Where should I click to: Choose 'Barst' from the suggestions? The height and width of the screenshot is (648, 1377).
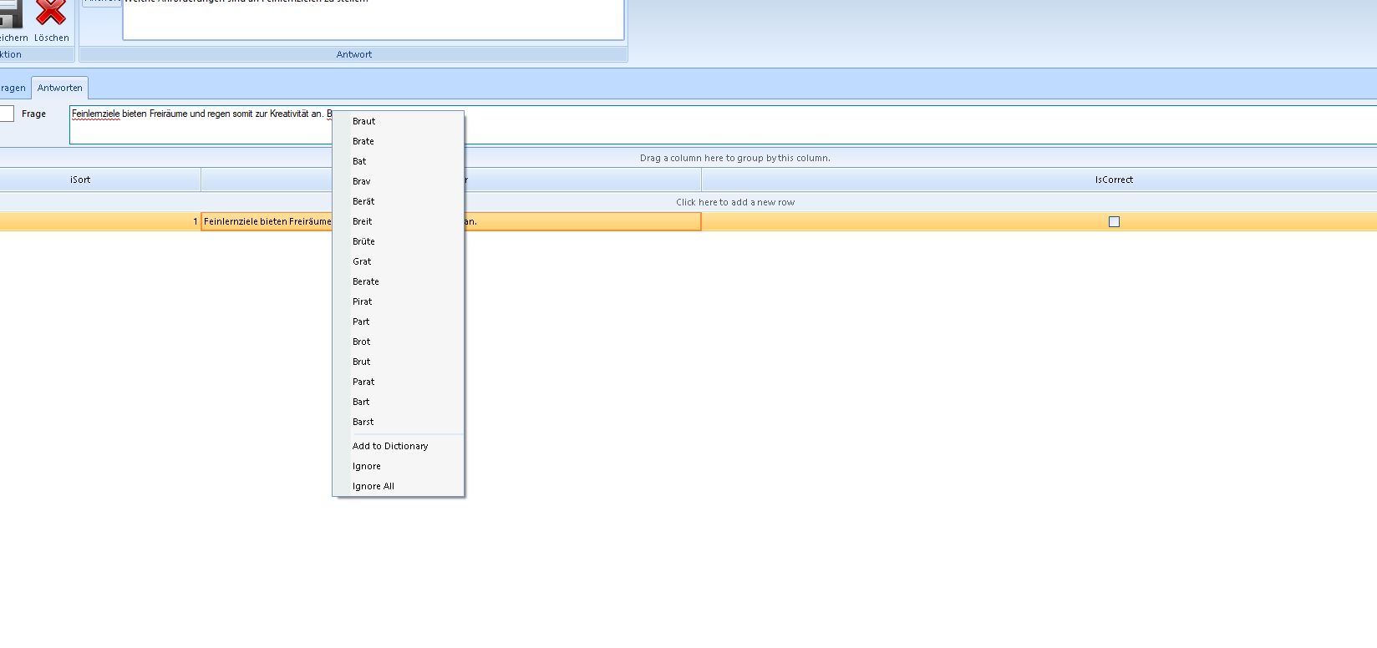coord(363,422)
